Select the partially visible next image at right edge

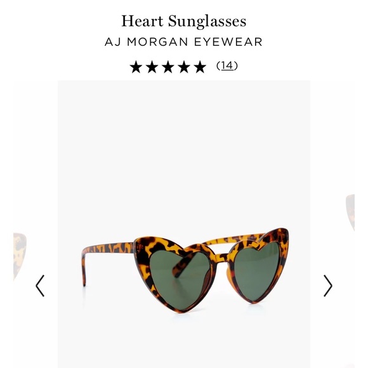pyautogui.click(x=350, y=213)
